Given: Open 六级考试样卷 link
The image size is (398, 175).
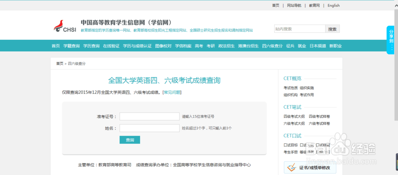Looking at the screenshot, I should (319, 124).
